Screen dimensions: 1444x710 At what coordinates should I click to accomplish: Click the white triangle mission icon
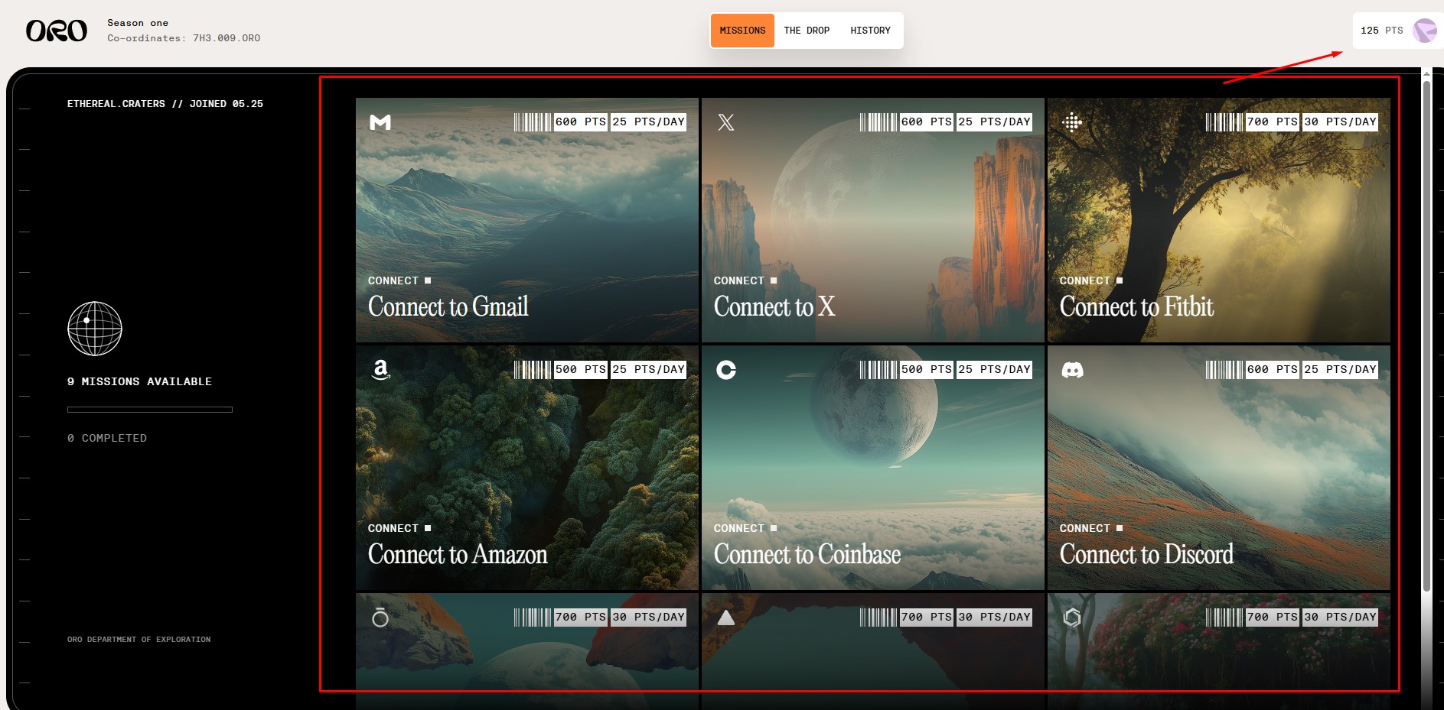coord(726,618)
